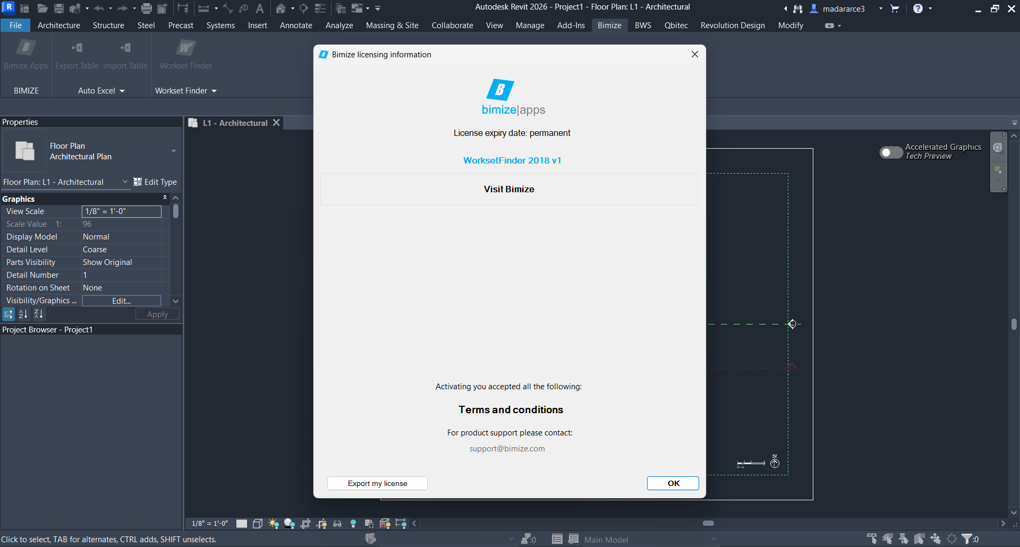Open the madararce3 user account dropdown
1020x547 pixels.
click(x=881, y=8)
